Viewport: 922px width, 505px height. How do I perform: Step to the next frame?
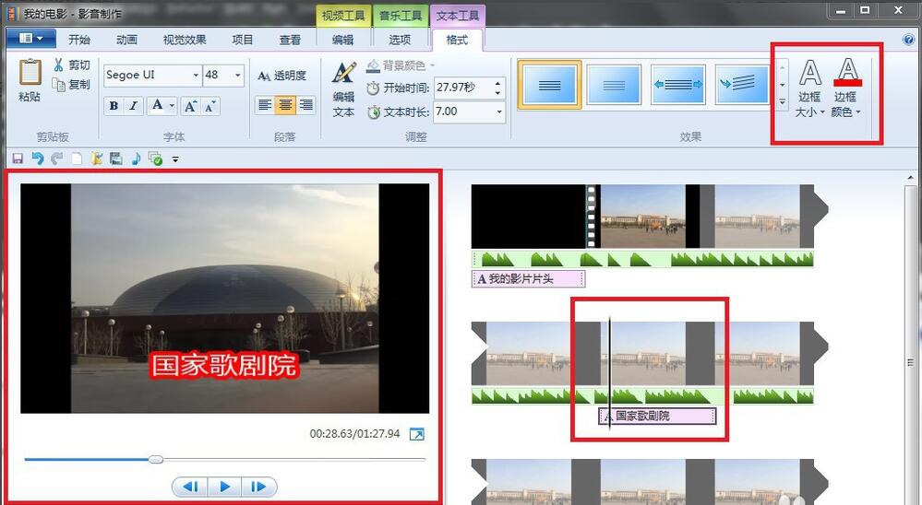[x=258, y=487]
